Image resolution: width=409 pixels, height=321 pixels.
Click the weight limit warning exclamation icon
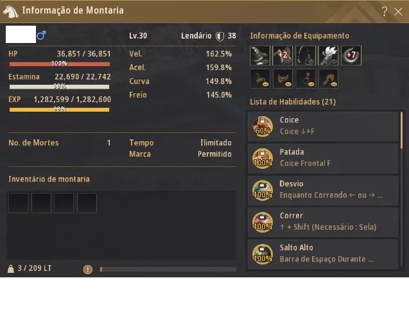coord(88,270)
